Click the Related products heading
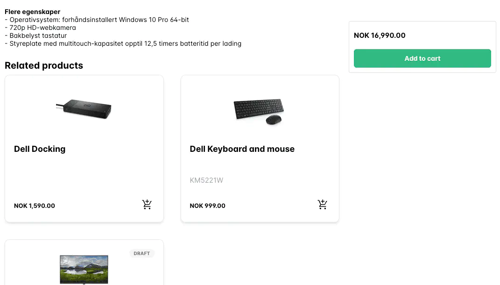The image size is (500, 285). [43, 65]
